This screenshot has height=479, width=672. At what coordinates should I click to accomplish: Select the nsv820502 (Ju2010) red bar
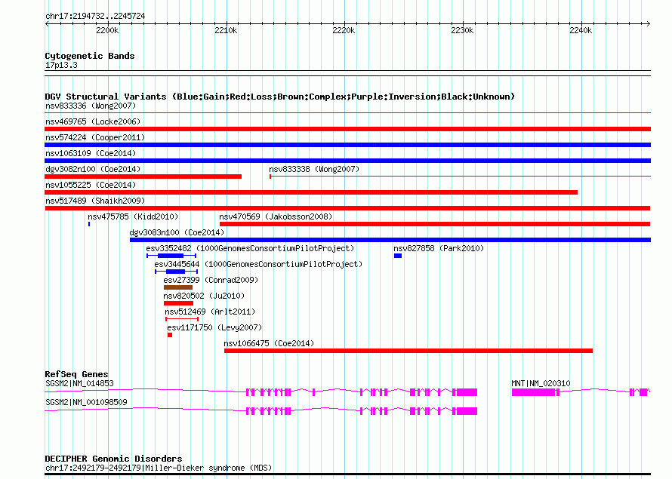[179, 303]
